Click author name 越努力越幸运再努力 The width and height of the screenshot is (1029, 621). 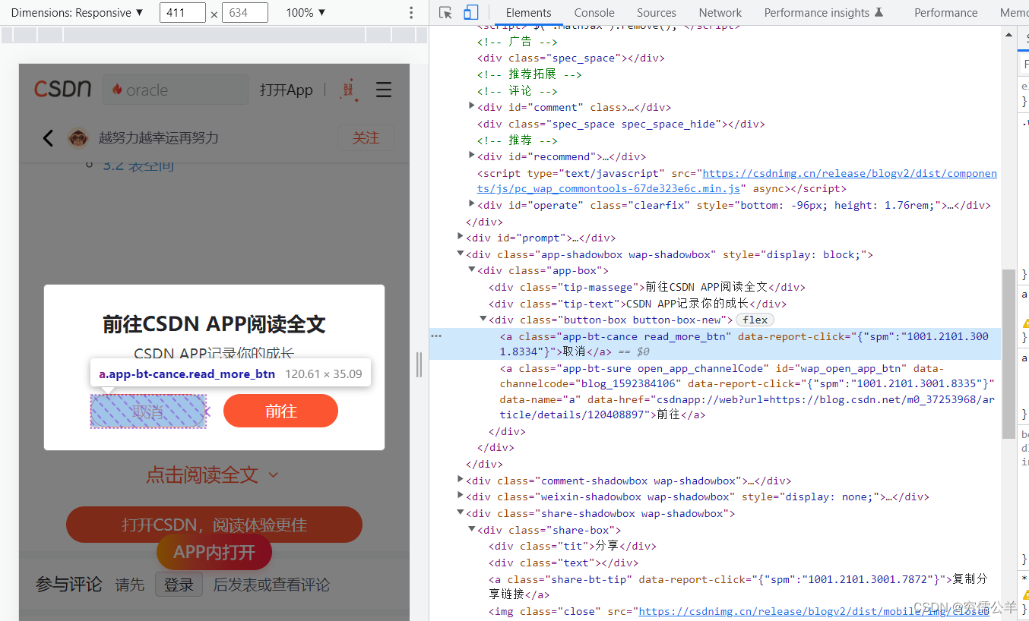(159, 138)
